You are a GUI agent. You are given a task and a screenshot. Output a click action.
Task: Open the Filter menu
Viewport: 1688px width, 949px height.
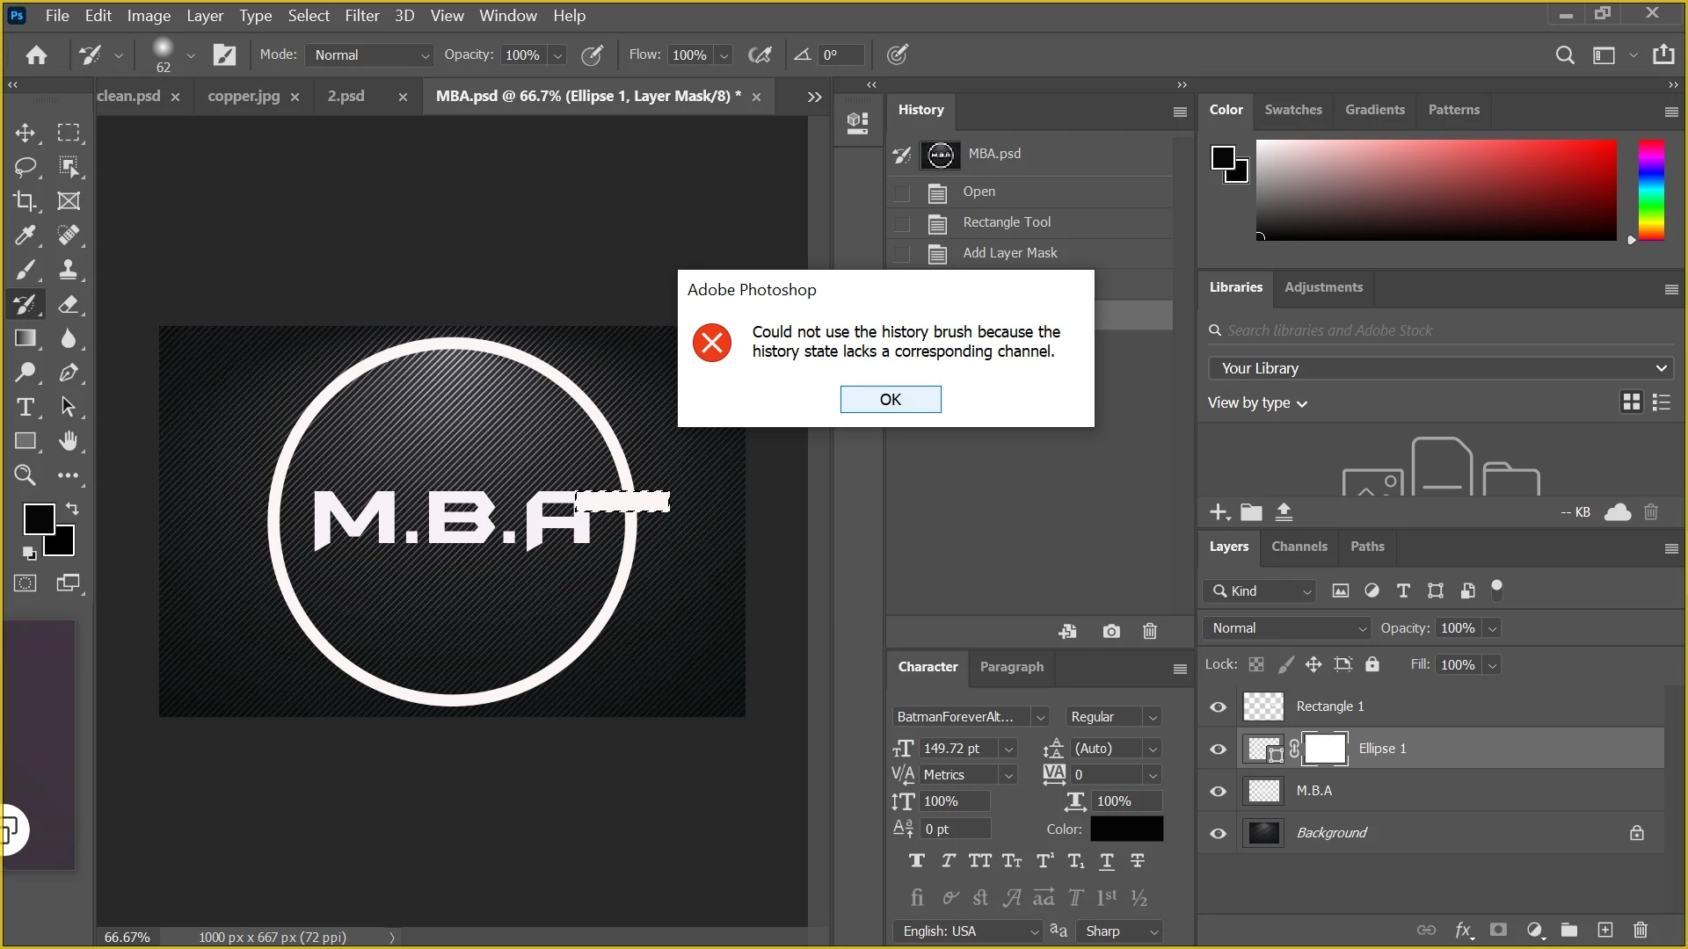pyautogui.click(x=361, y=16)
